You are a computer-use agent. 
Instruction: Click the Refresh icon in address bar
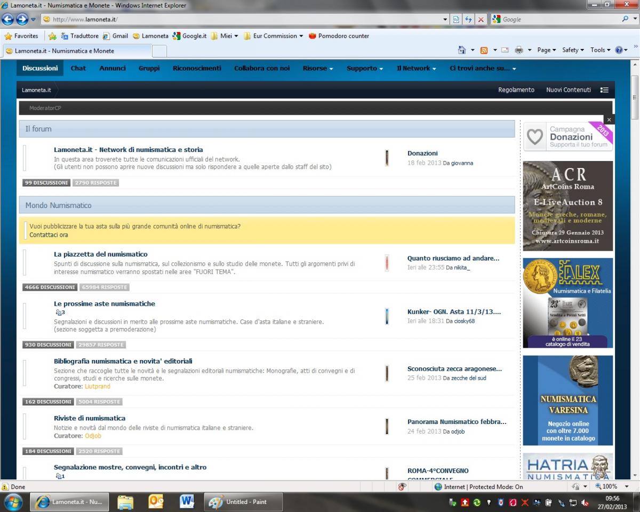click(469, 20)
